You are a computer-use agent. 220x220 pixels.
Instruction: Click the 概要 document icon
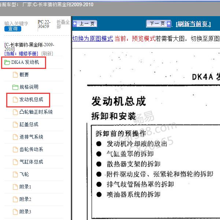coord(15,75)
